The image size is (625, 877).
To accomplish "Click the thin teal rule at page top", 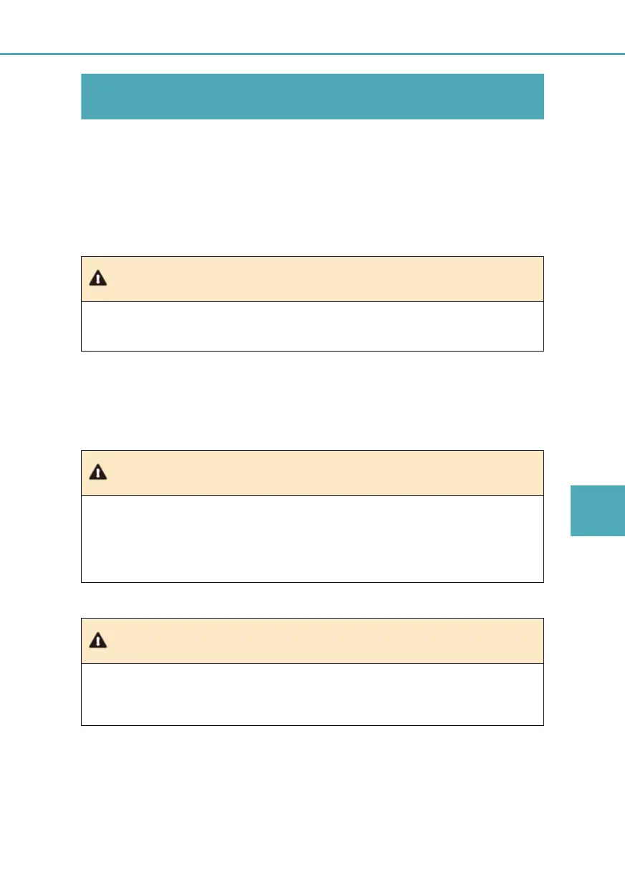I will coord(312,54).
